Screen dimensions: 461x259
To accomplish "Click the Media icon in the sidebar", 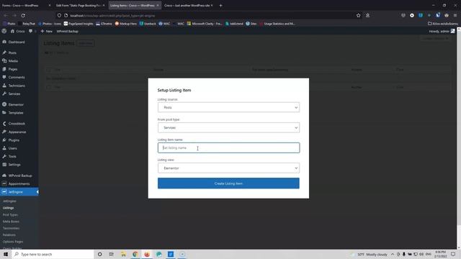I will (4, 60).
